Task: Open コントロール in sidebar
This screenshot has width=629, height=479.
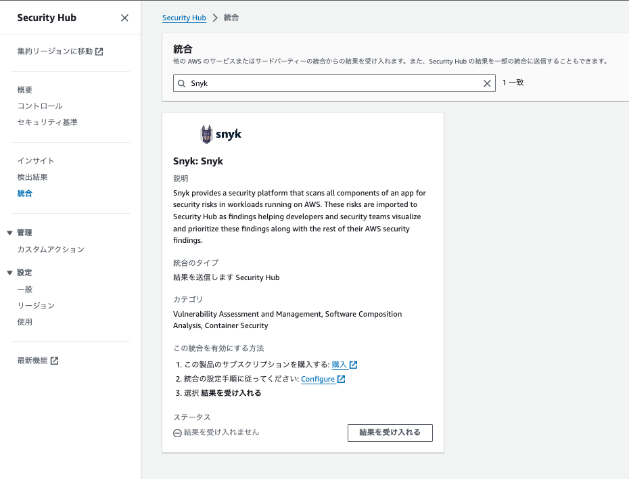Action: [x=40, y=106]
